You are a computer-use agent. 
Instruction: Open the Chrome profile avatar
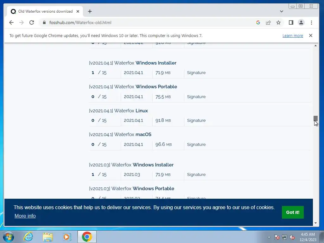click(301, 22)
